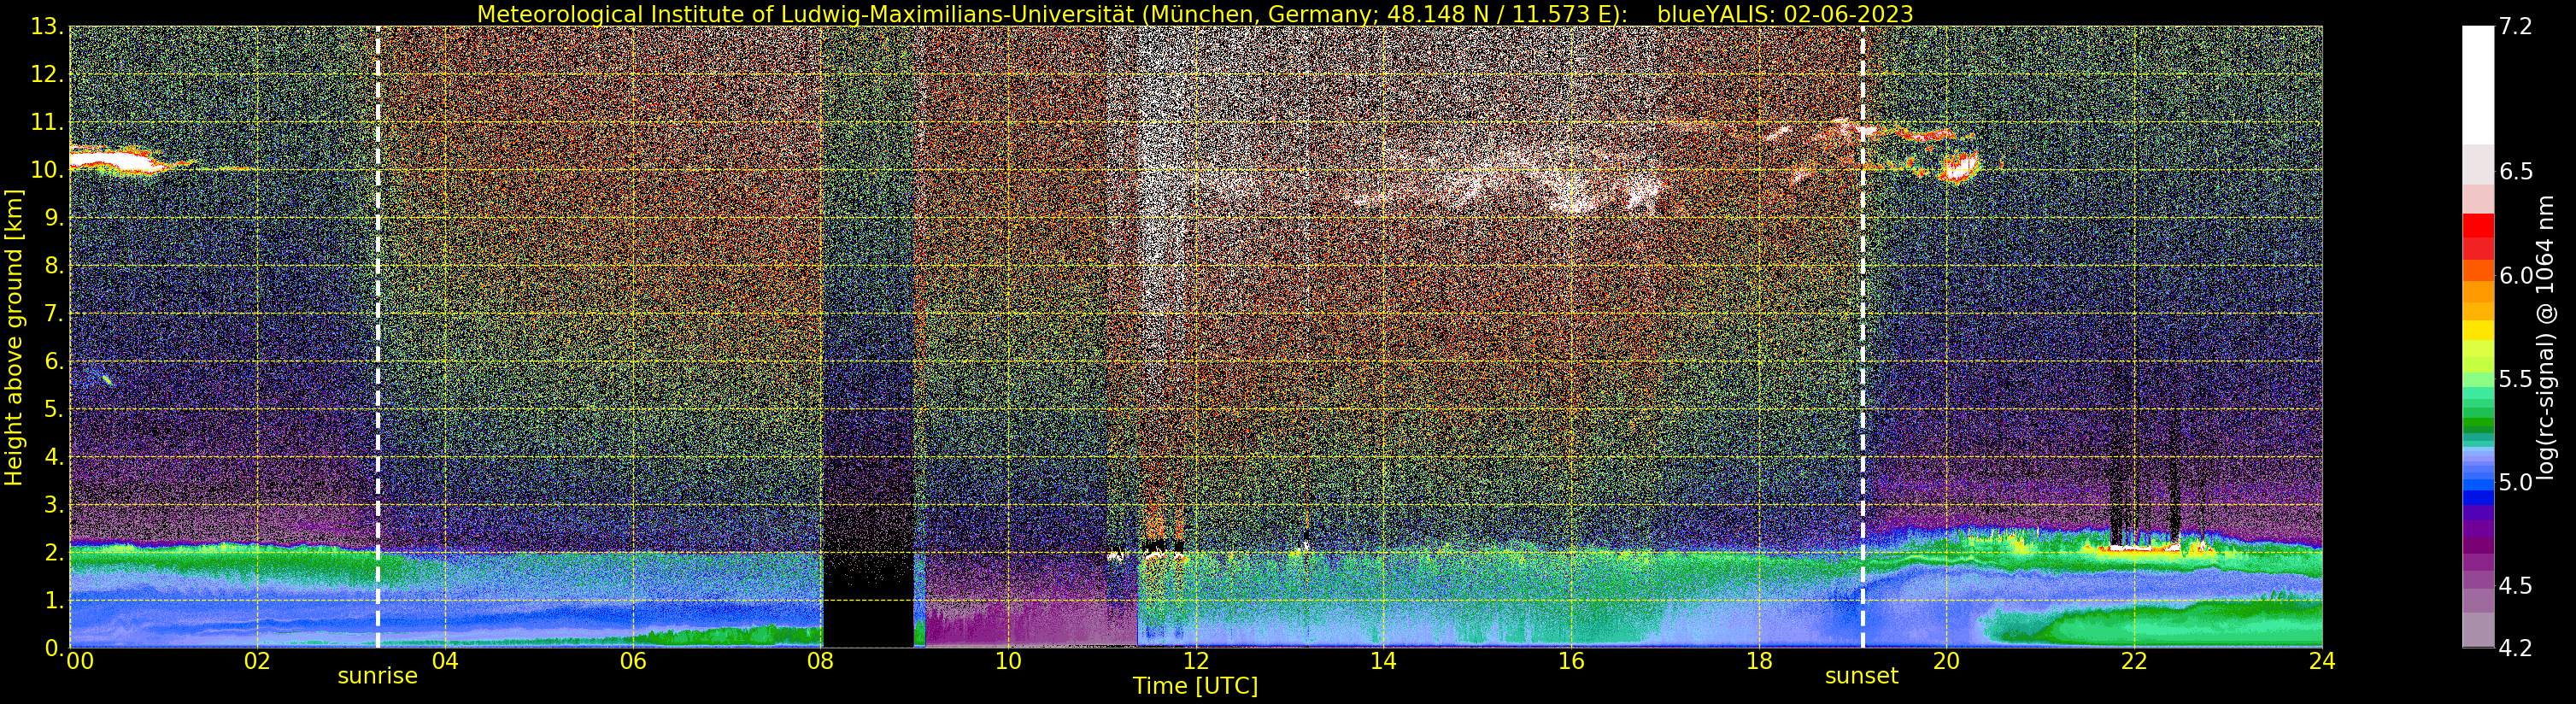Image resolution: width=2576 pixels, height=704 pixels.
Task: Click the height-axis tick label "13."
Action: (47, 27)
